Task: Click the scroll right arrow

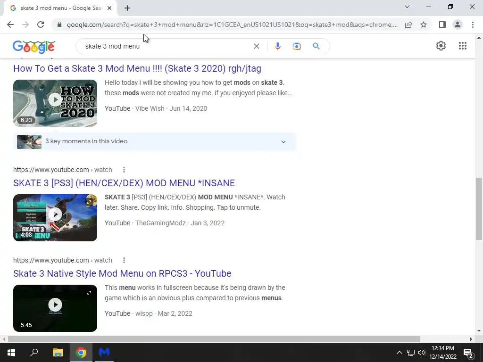Action: pos(471,339)
